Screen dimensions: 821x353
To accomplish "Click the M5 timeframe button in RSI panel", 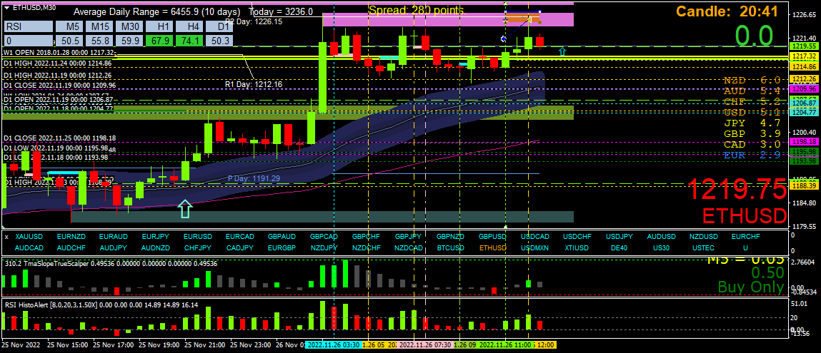I will (70, 26).
